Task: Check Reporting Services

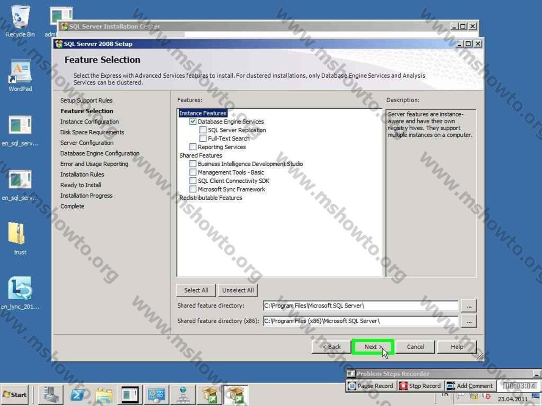Action: click(x=193, y=147)
